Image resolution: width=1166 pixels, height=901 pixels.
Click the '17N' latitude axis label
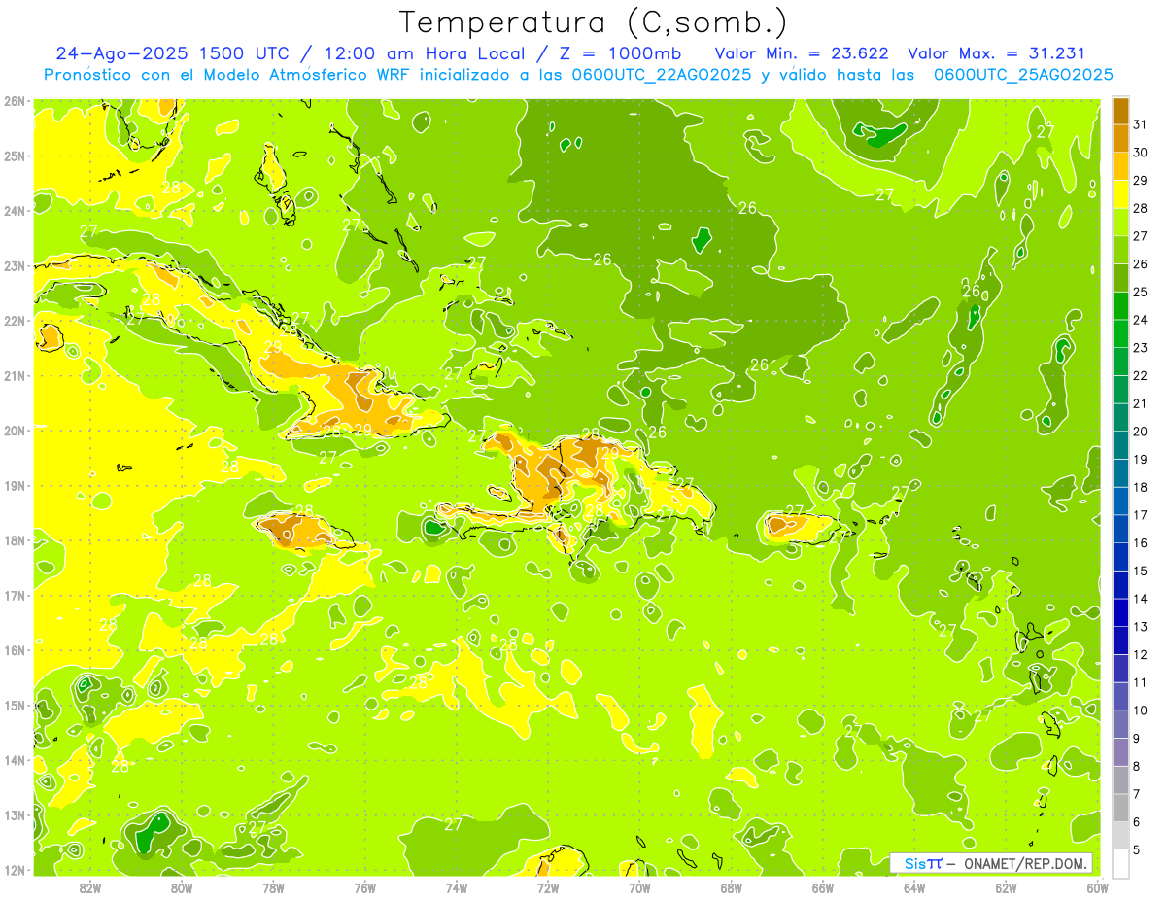pos(14,596)
